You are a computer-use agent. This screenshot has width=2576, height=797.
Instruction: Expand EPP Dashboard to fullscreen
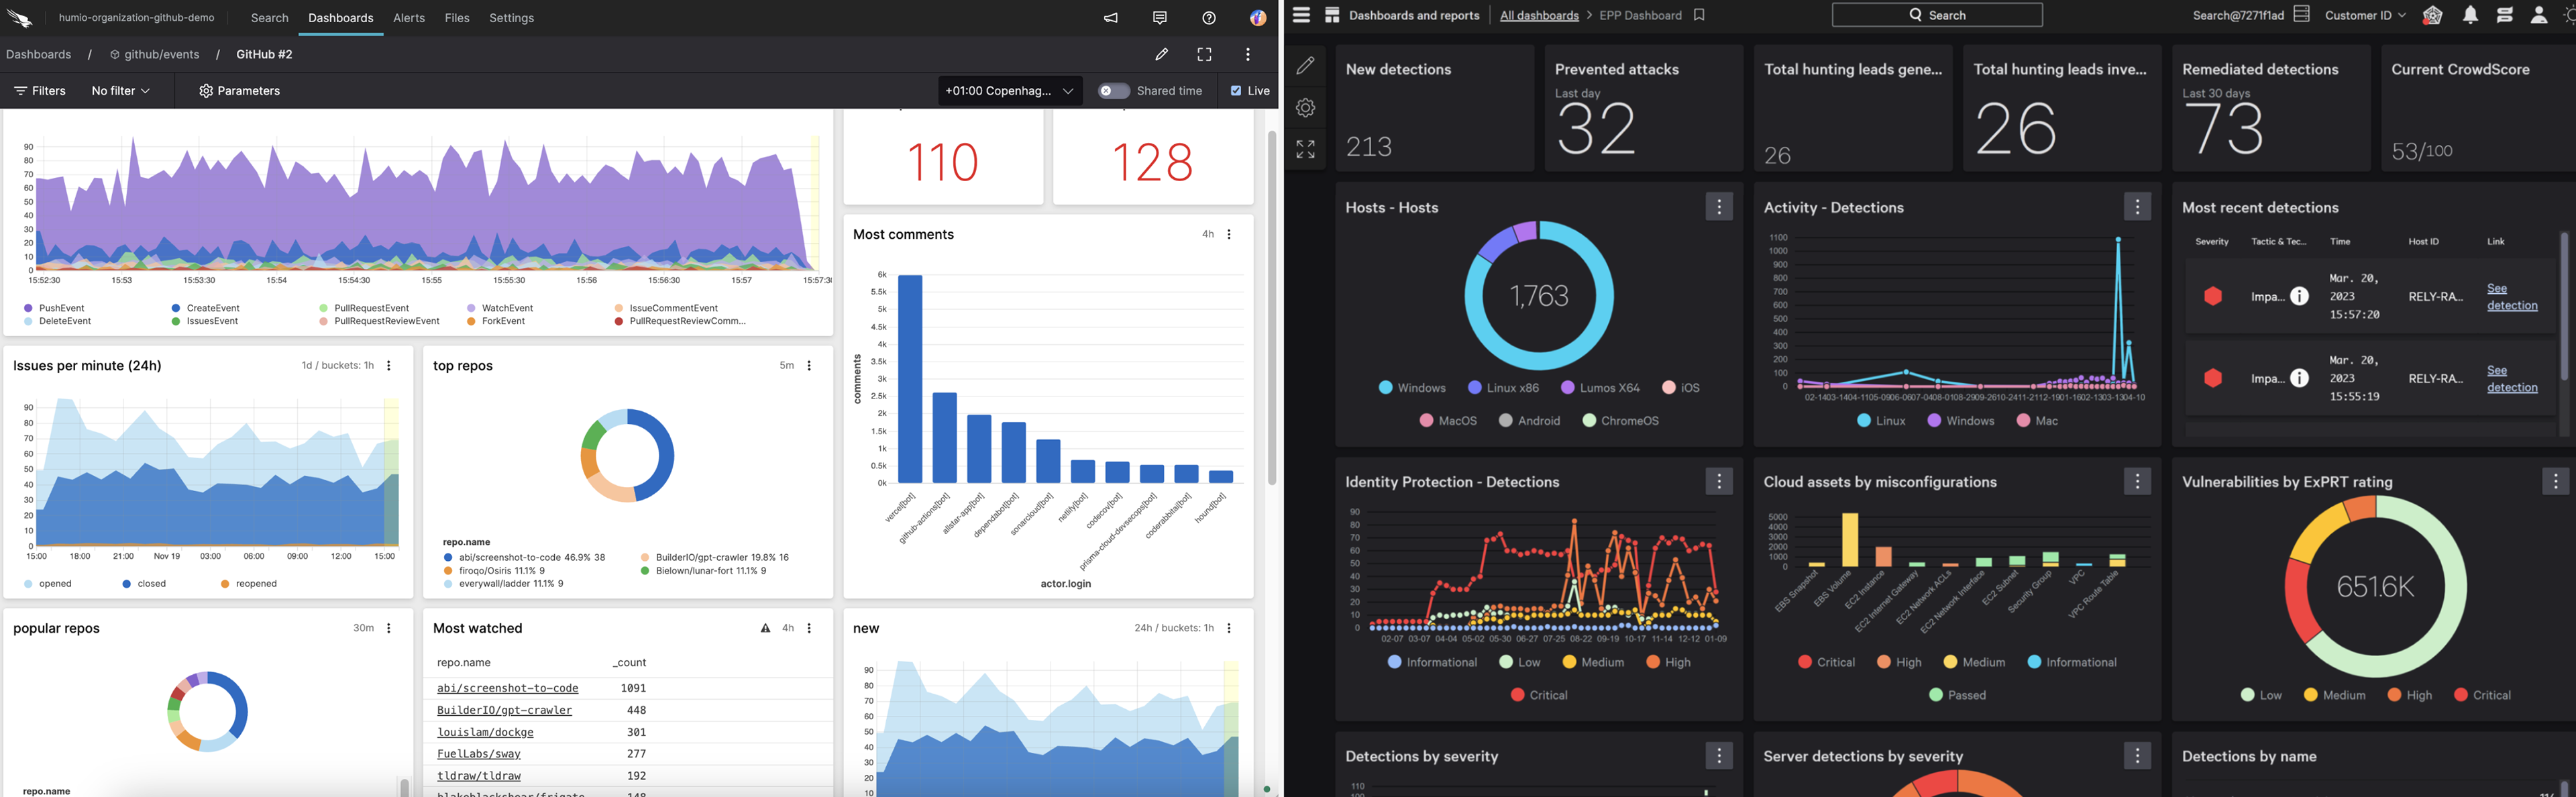(x=1305, y=149)
